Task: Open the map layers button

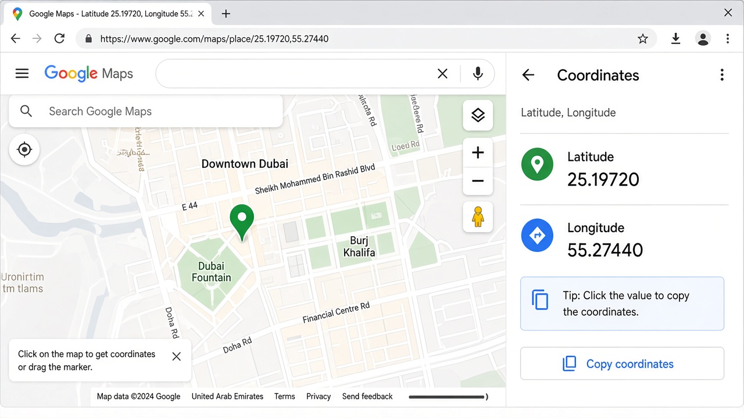Action: coord(478,115)
